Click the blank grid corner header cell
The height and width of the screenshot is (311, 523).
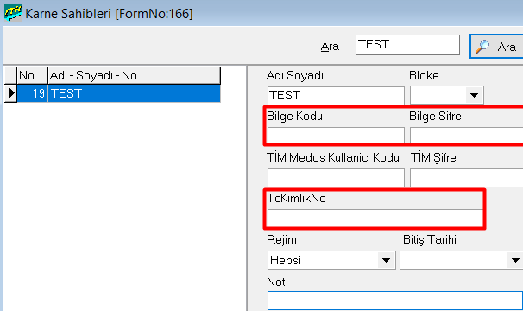[x=10, y=75]
